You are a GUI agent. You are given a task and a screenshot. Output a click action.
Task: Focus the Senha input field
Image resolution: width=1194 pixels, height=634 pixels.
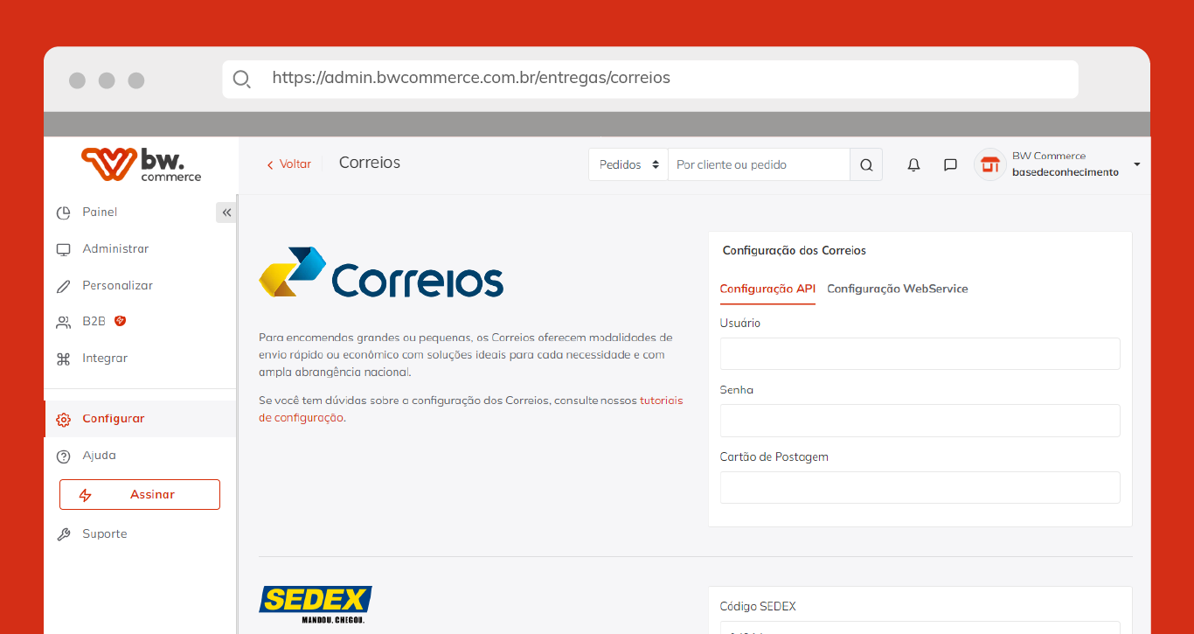[920, 421]
